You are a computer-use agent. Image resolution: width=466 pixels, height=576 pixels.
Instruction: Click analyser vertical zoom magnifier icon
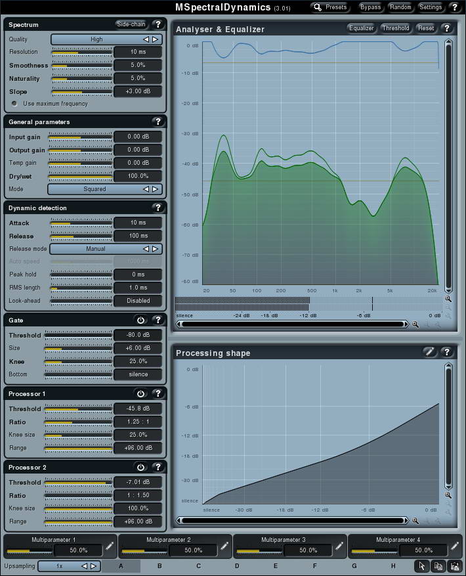point(448,299)
